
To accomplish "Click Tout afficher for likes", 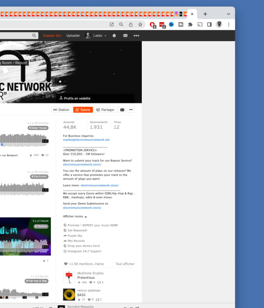I will (x=125, y=264).
